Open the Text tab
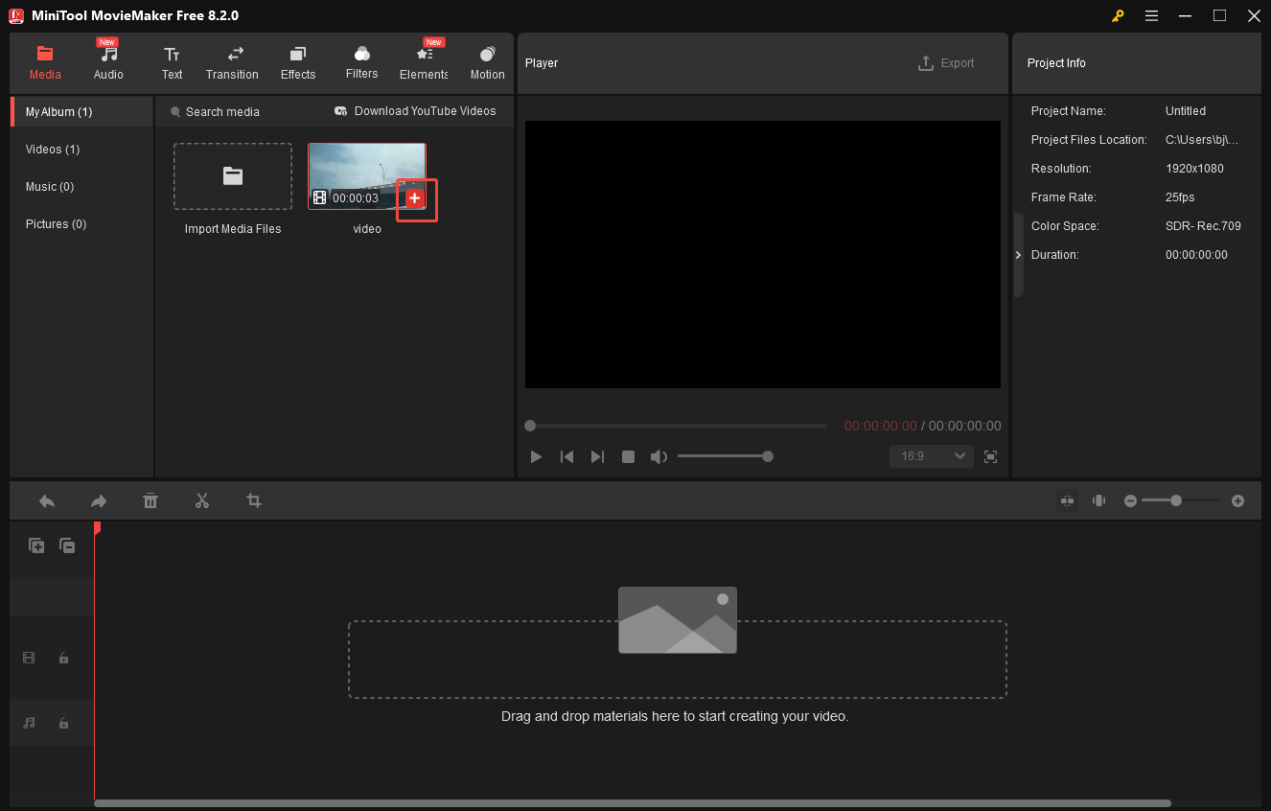This screenshot has height=811, width=1271. click(172, 62)
